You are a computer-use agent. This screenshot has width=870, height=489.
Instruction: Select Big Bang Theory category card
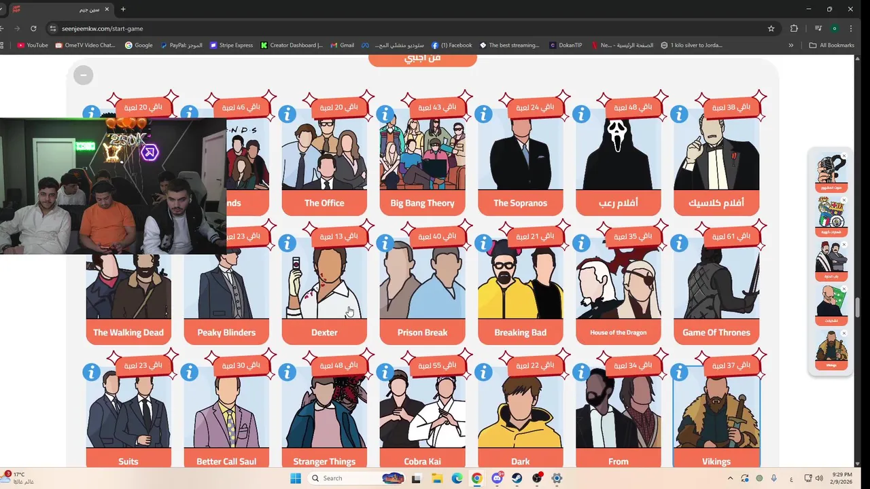click(422, 162)
